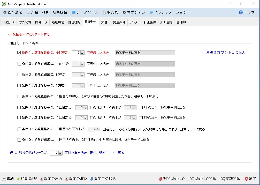
Task: Check the 条件7 checkbox
Action: (19, 117)
